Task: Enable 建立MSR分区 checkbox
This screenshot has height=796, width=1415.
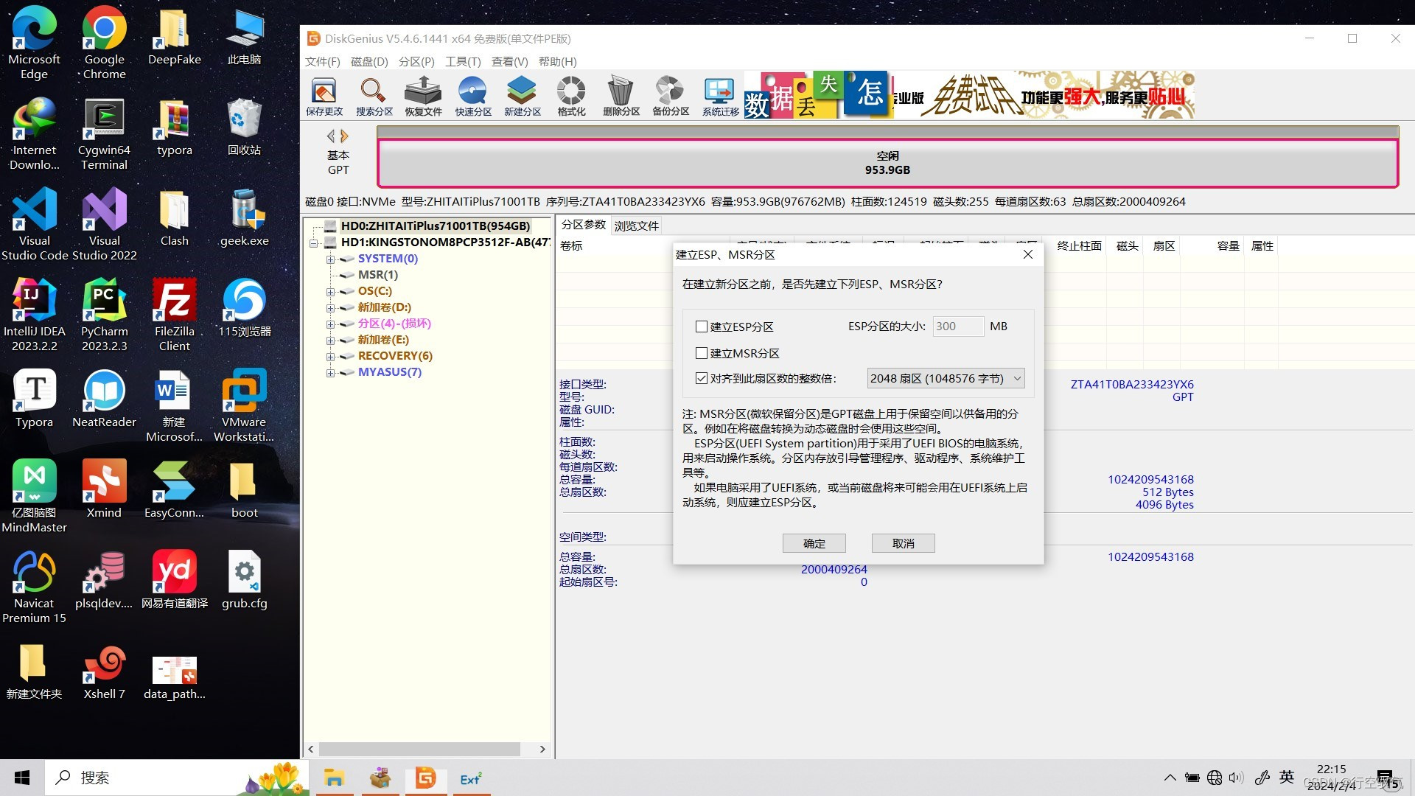Action: (x=701, y=352)
